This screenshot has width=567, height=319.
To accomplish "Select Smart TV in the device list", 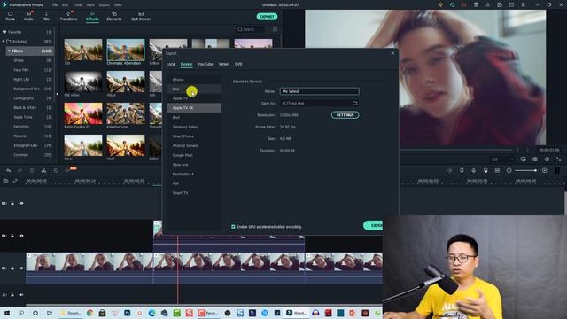I will [x=194, y=193].
